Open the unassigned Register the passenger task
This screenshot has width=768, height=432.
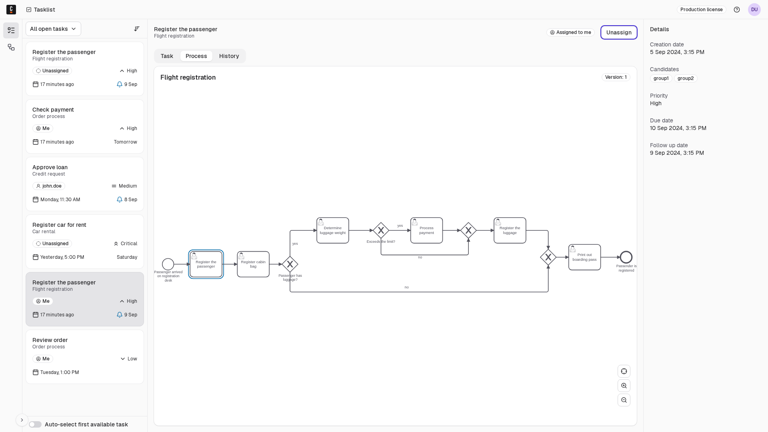pos(85,69)
